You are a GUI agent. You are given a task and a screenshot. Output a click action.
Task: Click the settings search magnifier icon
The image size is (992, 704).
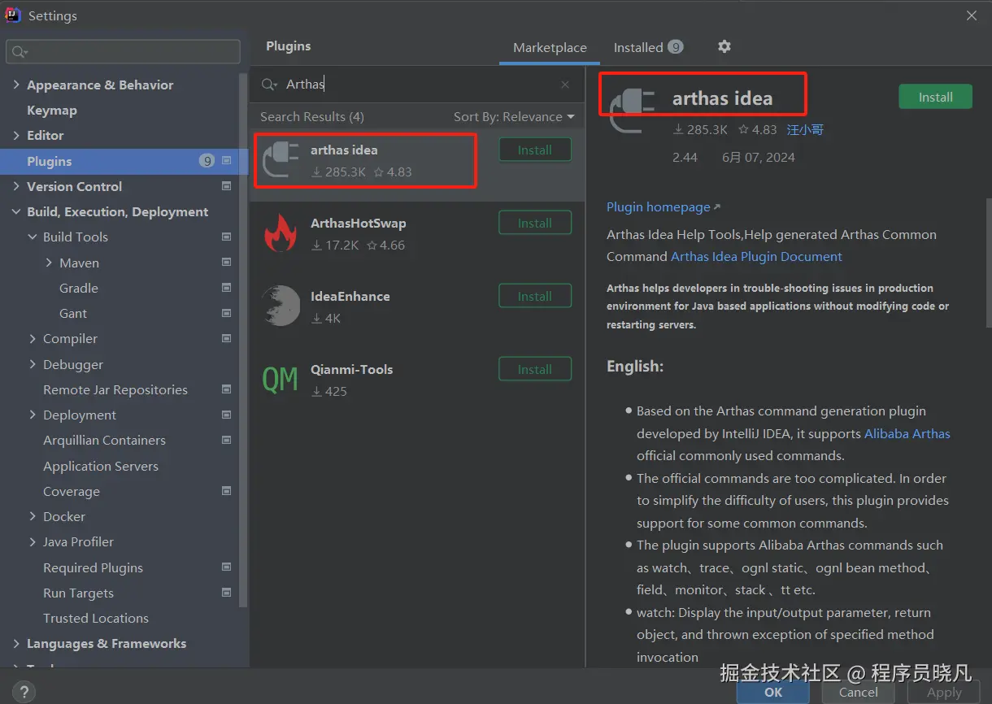pos(19,52)
